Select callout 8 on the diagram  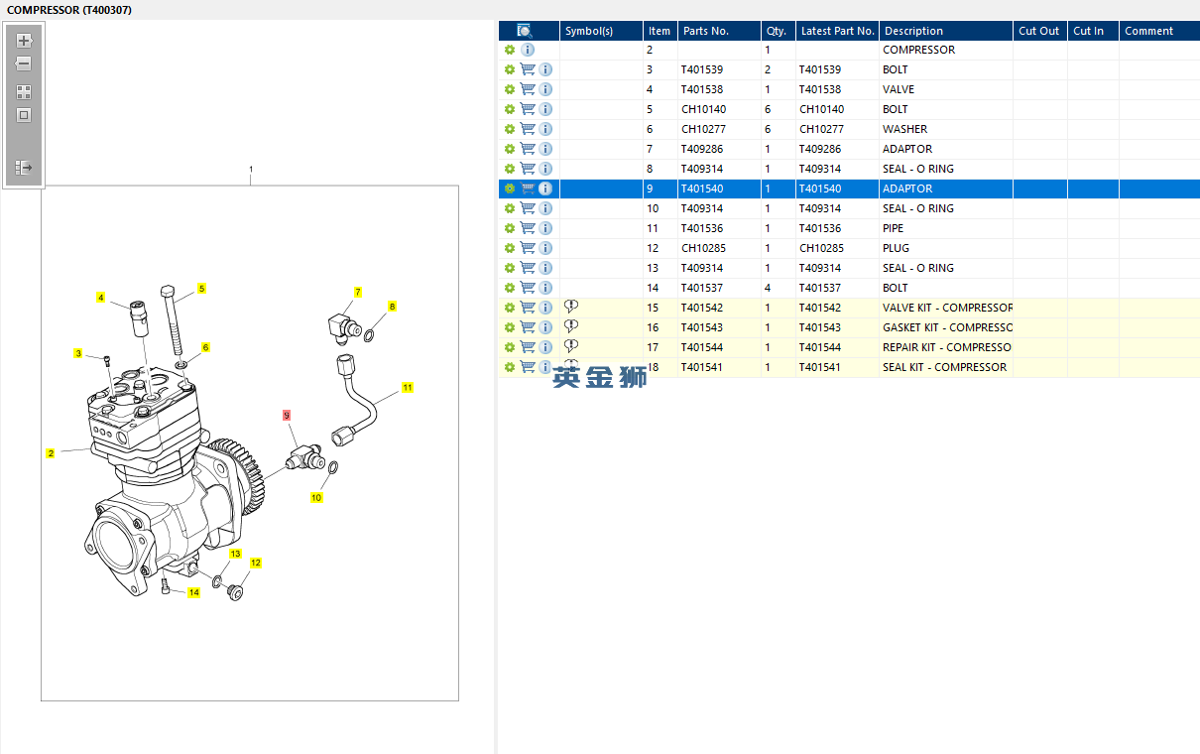pyautogui.click(x=392, y=307)
